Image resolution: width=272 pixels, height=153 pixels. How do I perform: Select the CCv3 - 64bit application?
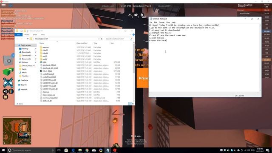click(x=47, y=71)
